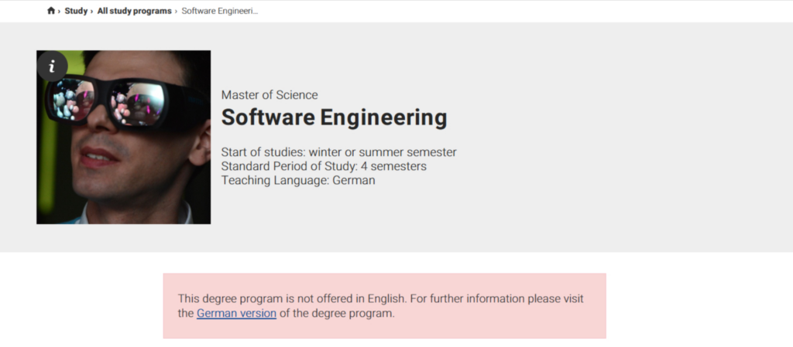Image resolution: width=793 pixels, height=347 pixels.
Task: Follow the German version link
Action: tap(236, 314)
